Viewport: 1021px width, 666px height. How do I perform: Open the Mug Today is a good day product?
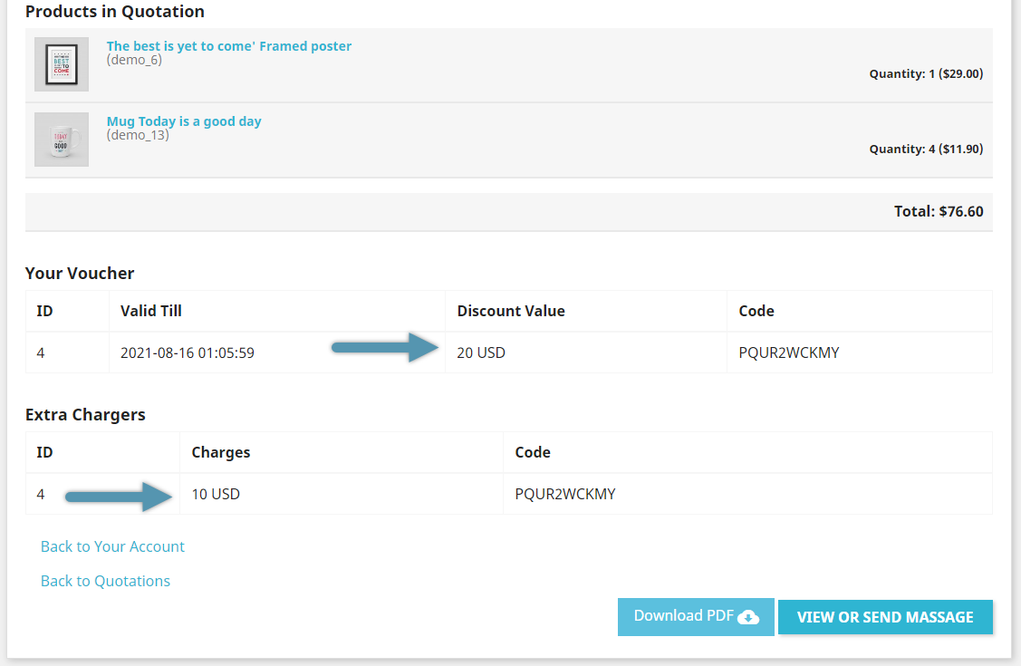pos(184,121)
